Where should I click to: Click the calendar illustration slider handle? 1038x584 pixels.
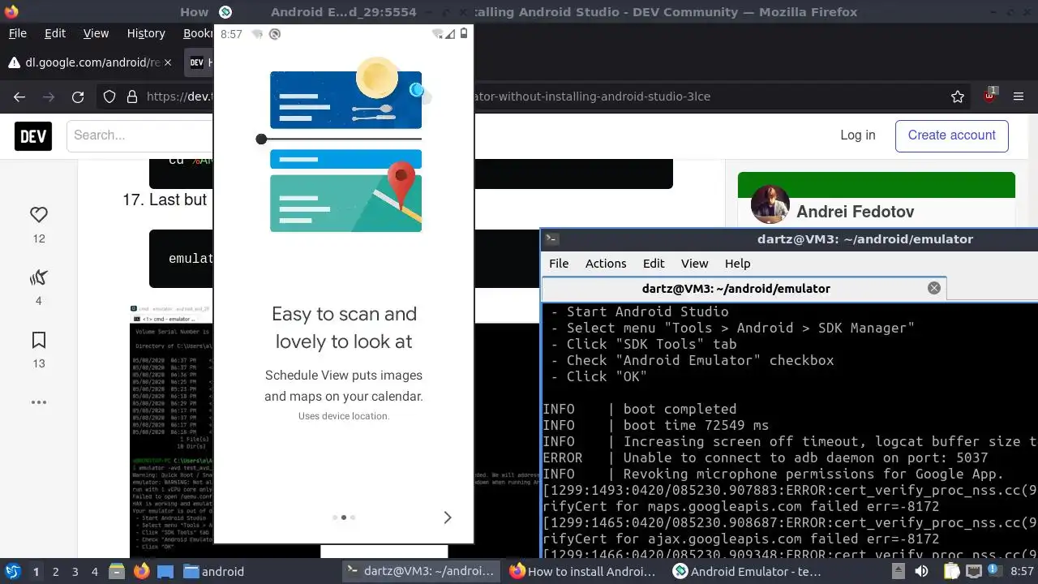261,140
